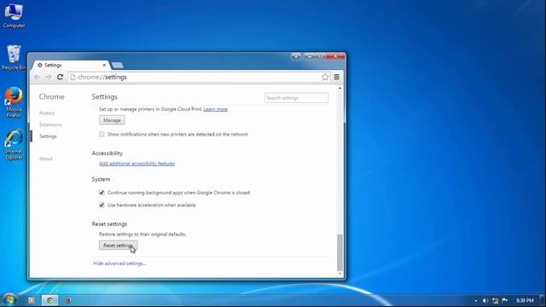This screenshot has height=307, width=546.
Task: Click the scrollbar down arrow
Action: point(340,274)
